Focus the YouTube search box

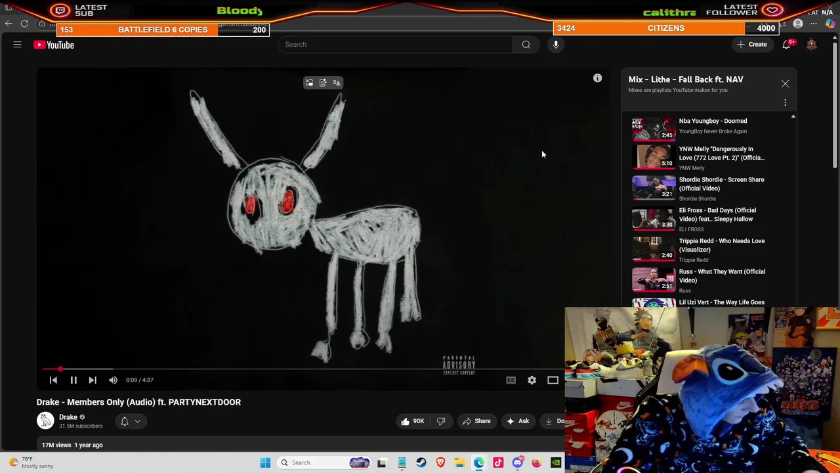(x=395, y=45)
